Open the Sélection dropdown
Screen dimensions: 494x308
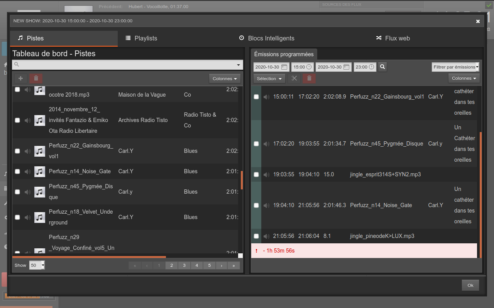click(269, 79)
